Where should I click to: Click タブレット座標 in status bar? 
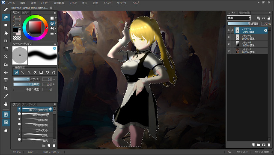point(262,152)
